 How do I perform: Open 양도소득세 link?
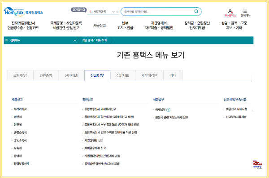[x=20, y=140]
